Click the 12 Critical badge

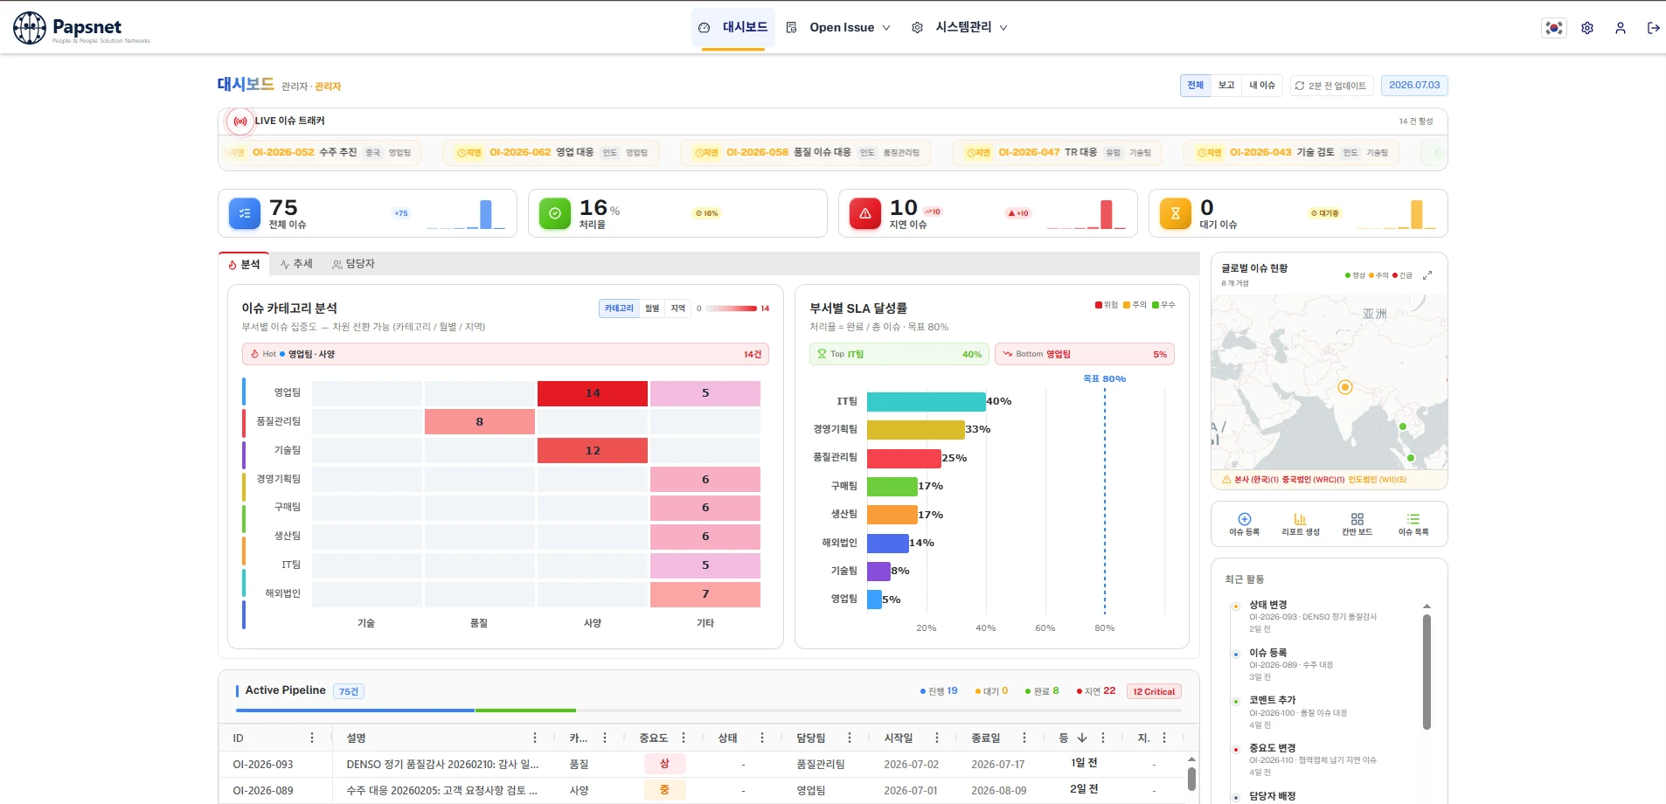[1154, 691]
